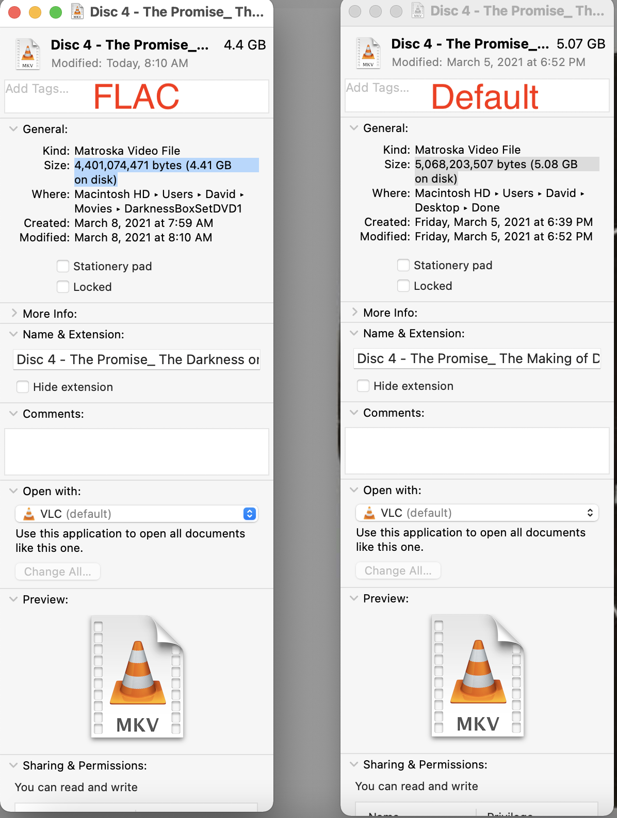
Task: Click the VLC cone icon in left Open with menu
Action: click(x=29, y=514)
